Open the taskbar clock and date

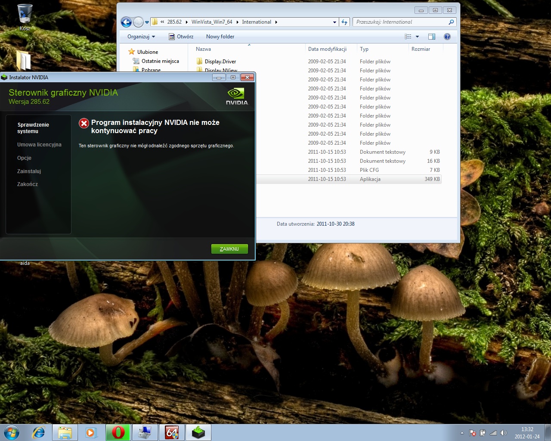(x=527, y=433)
